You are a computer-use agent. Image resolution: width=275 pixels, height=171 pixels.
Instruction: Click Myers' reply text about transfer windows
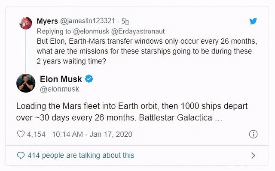(147, 51)
